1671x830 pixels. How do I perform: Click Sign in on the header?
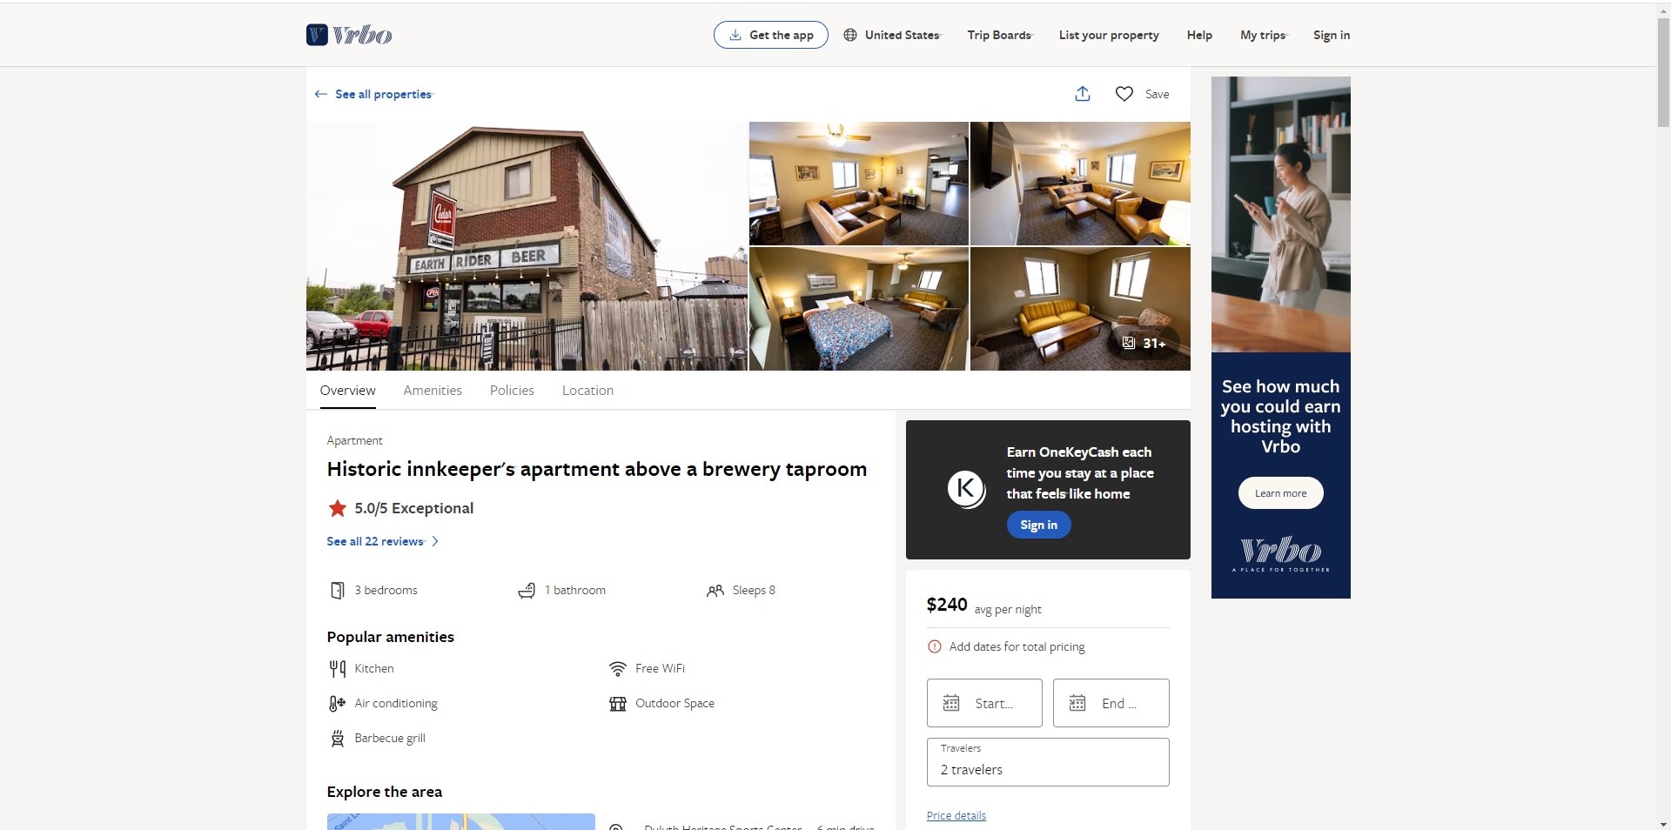pyautogui.click(x=1332, y=35)
